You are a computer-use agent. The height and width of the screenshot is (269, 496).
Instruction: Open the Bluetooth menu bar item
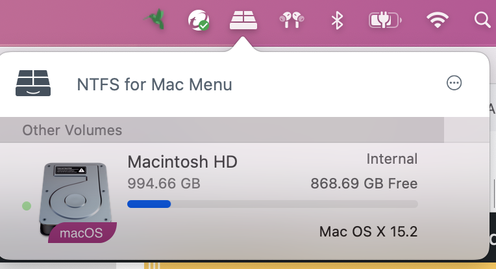coord(337,20)
